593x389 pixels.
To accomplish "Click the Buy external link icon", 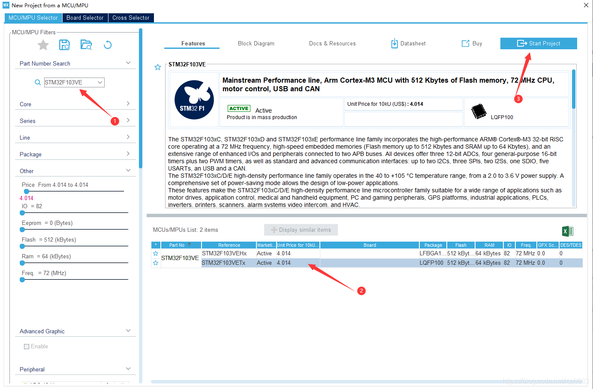I will pyautogui.click(x=465, y=43).
